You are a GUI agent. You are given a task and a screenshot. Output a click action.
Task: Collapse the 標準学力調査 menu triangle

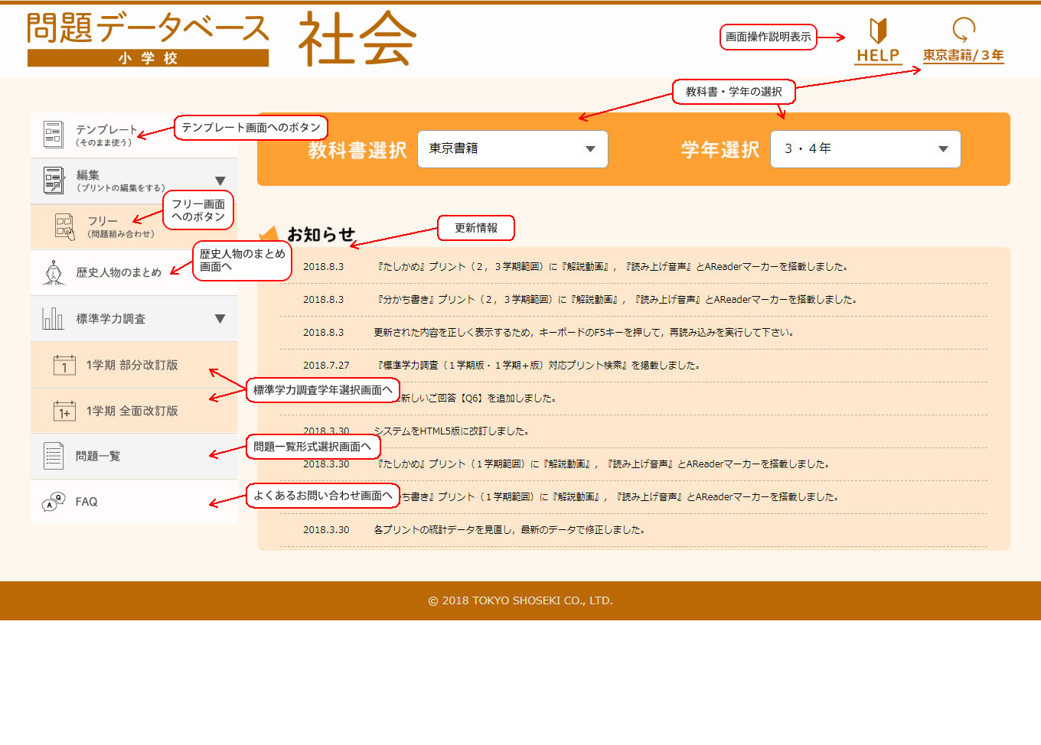(220, 319)
